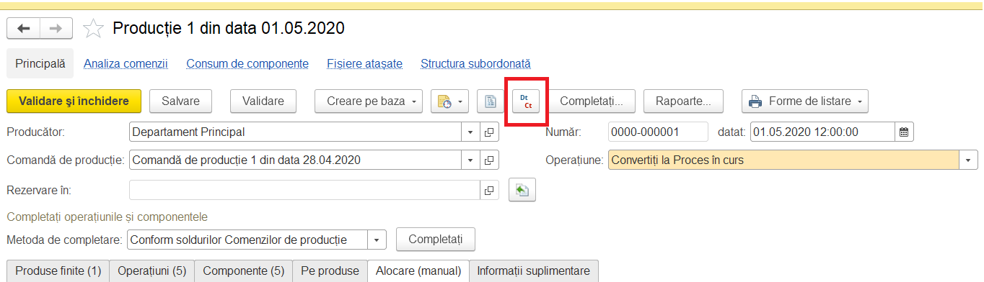Viewport: 984px width, 282px height.
Task: Go back using the left arrow
Action: coord(23,29)
